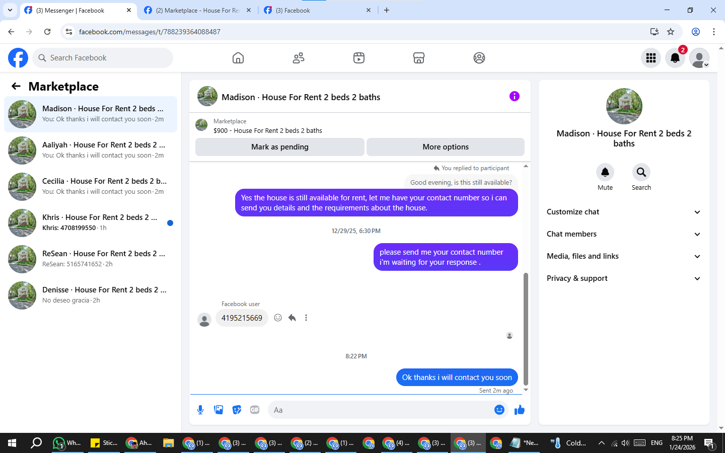
Task: Send a thumbs-up like
Action: point(520,410)
